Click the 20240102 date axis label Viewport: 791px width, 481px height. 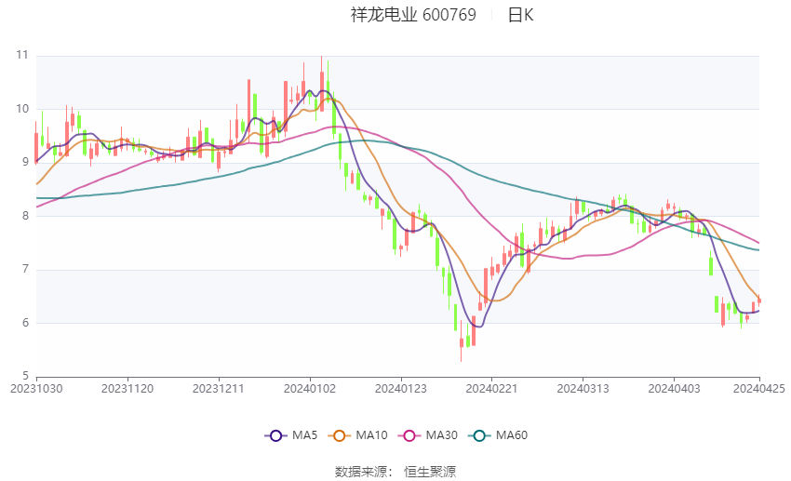point(309,387)
